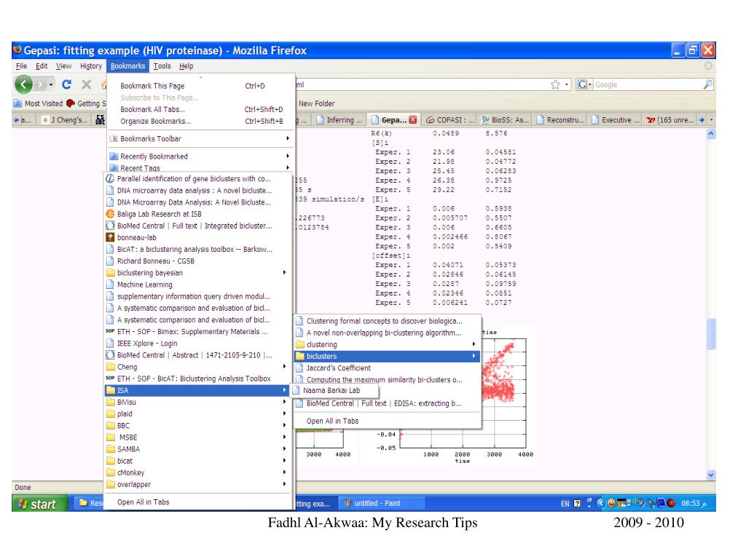This screenshot has height=559, width=746.
Task: Open the Tools menu
Action: click(x=162, y=66)
